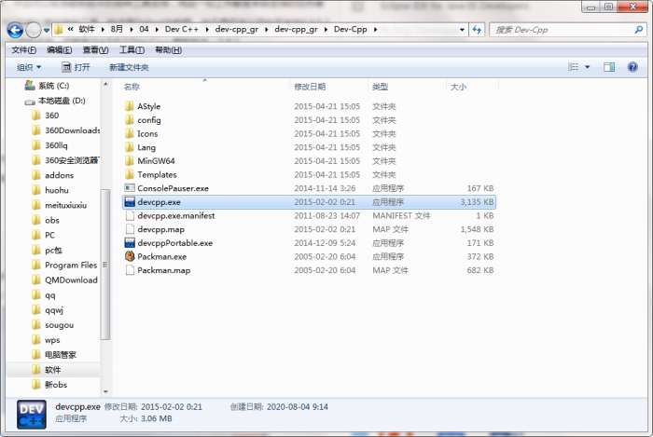Click the search magnifier icon
The width and height of the screenshot is (653, 437).
point(639,30)
